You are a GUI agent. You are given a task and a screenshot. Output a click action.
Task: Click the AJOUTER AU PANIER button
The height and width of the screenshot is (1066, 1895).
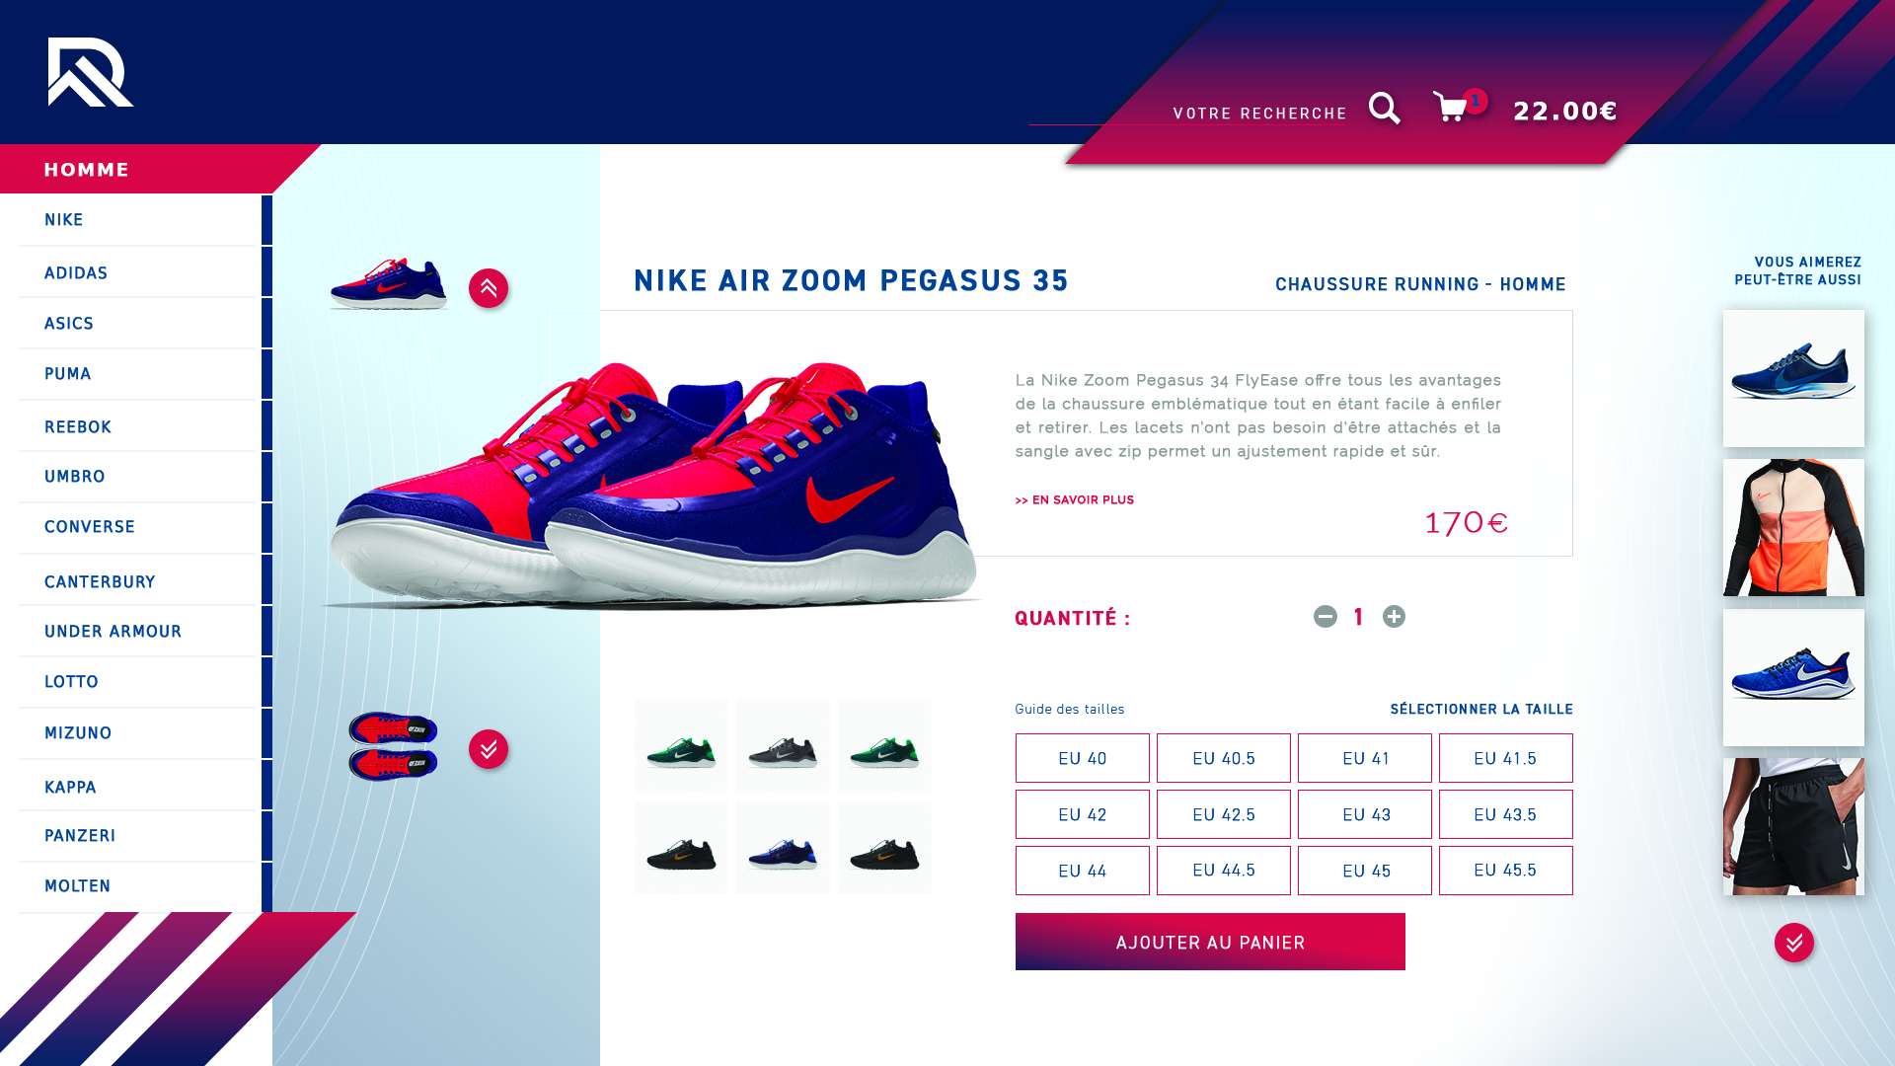pyautogui.click(x=1210, y=942)
